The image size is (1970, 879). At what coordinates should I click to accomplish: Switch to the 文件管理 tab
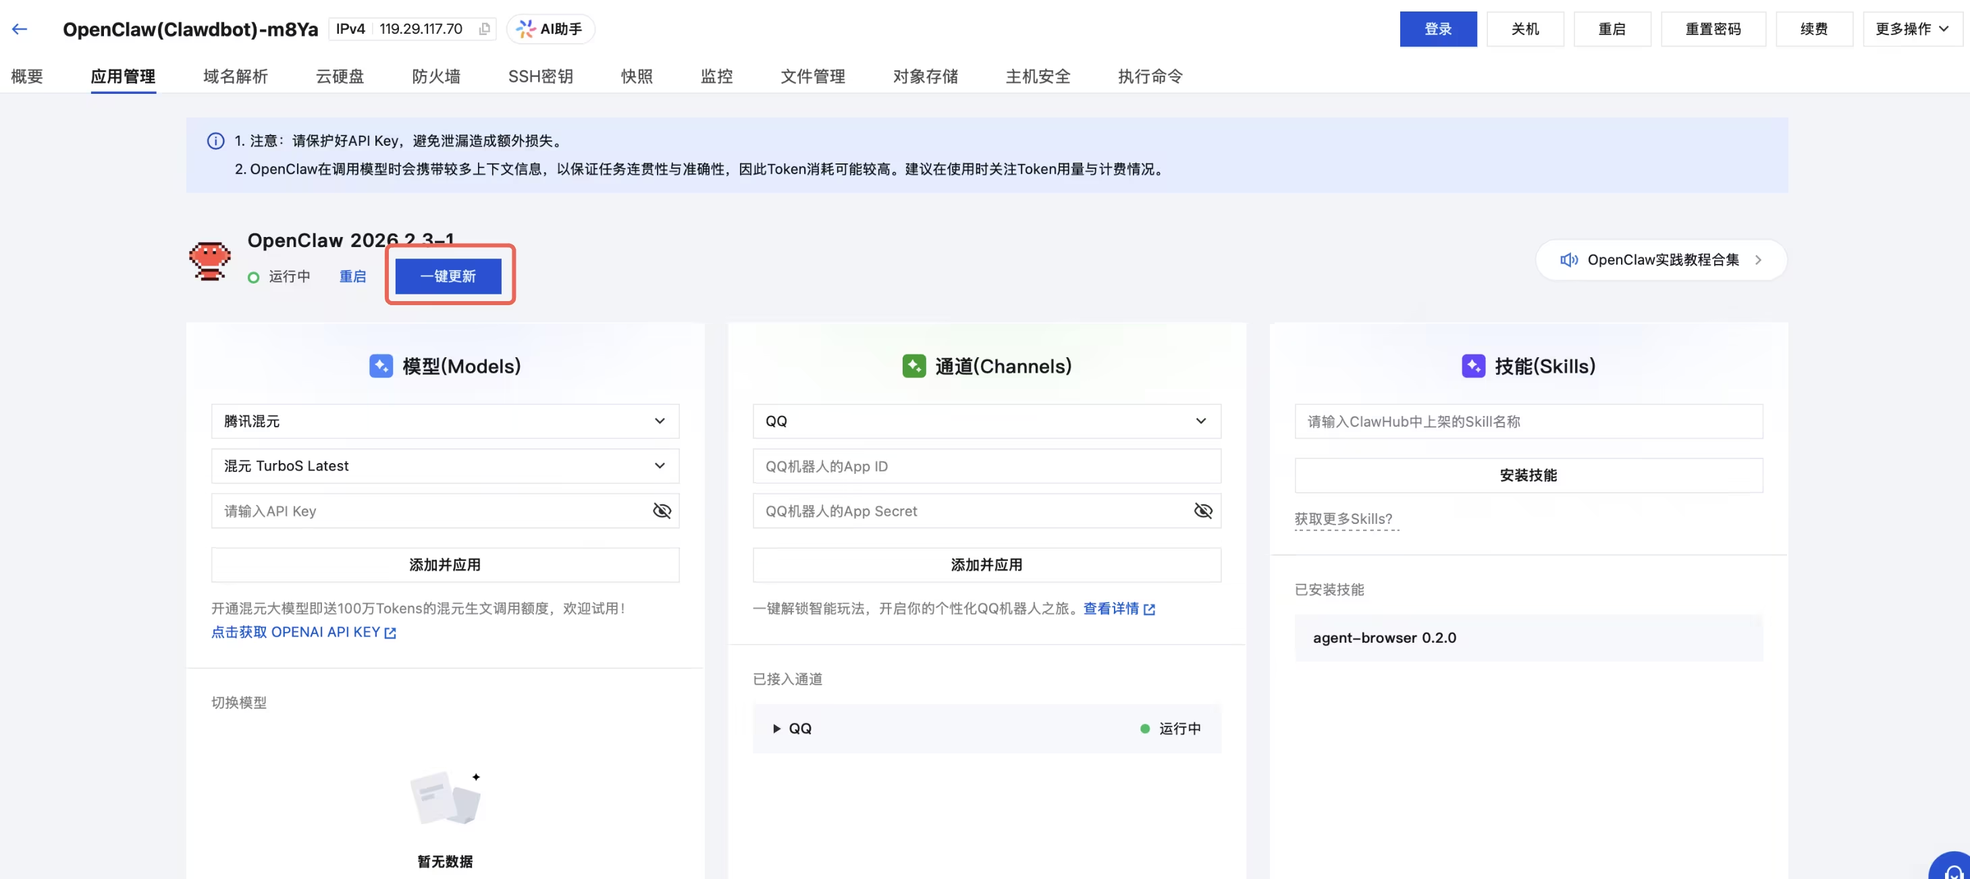tap(812, 76)
